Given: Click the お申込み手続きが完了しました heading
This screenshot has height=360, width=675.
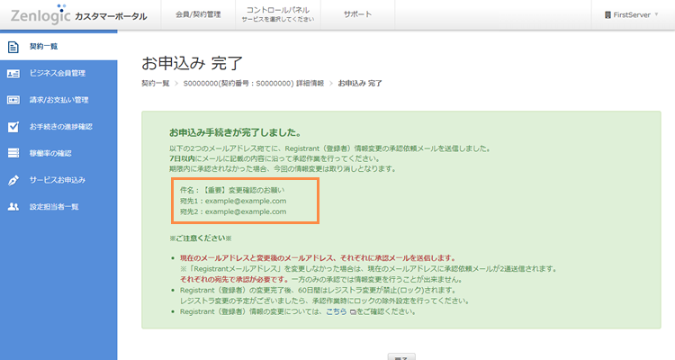Looking at the screenshot, I should click(x=236, y=132).
